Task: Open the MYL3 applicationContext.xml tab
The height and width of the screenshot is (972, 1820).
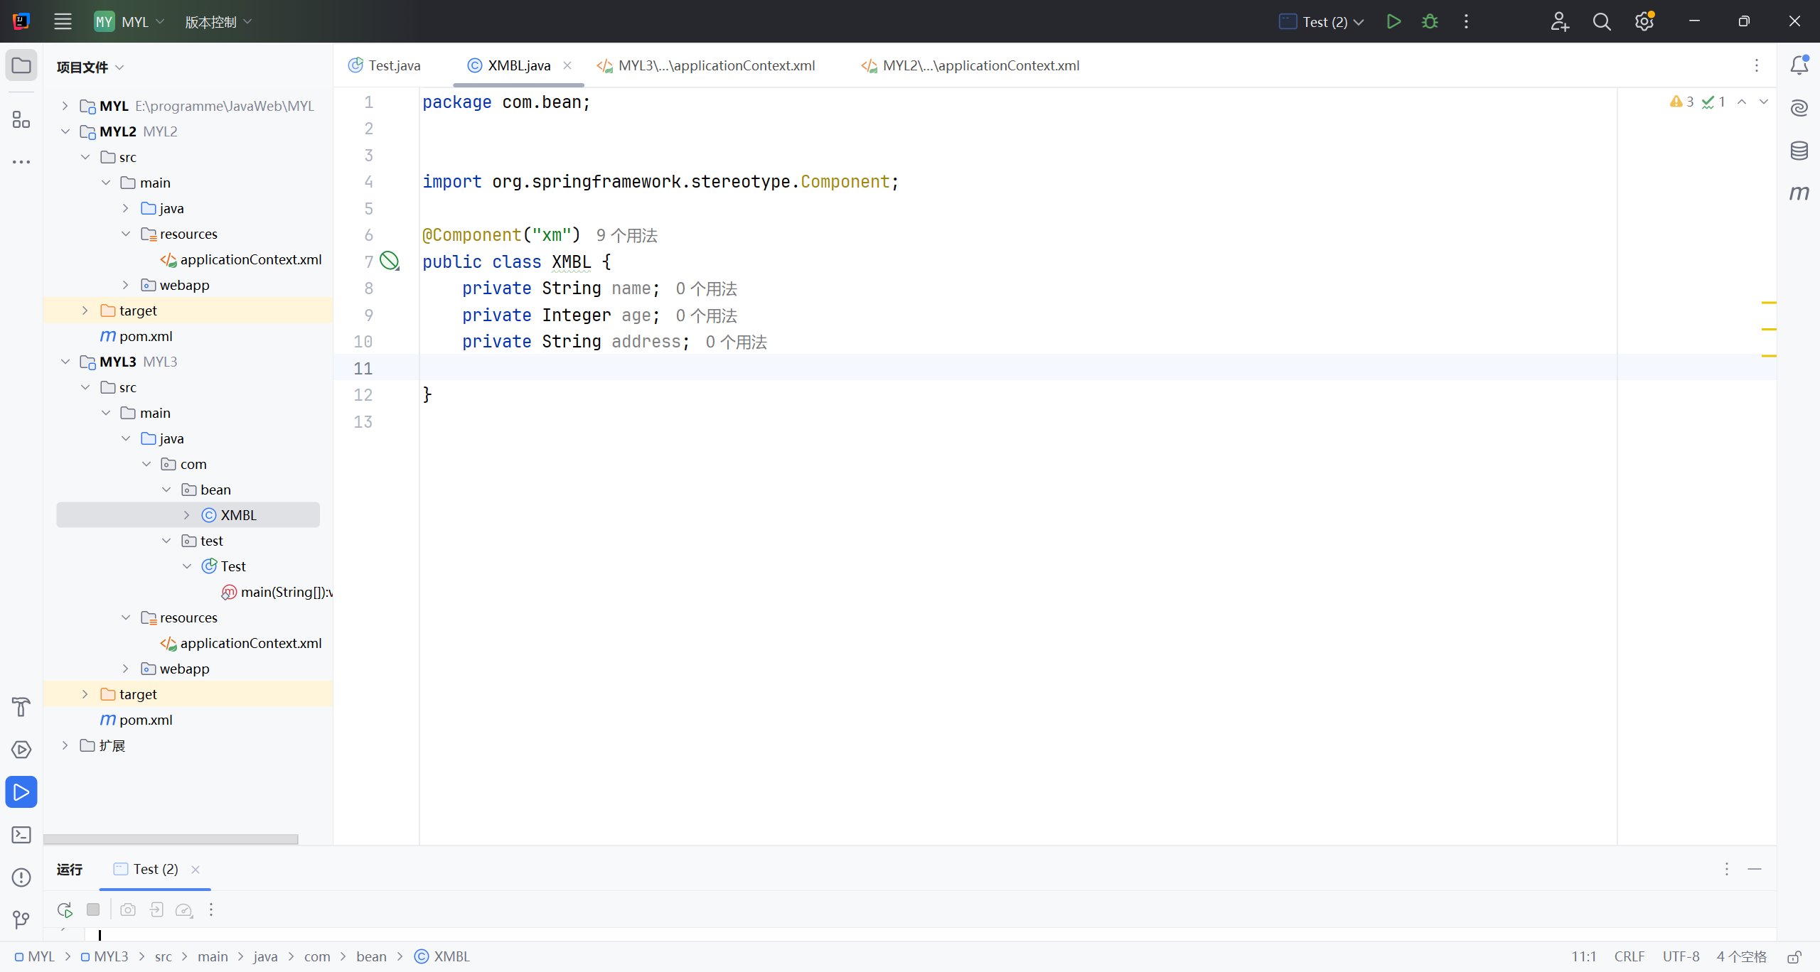Action: click(x=716, y=65)
